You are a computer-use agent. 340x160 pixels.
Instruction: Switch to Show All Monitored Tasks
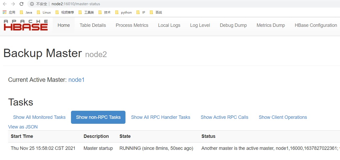point(39,117)
